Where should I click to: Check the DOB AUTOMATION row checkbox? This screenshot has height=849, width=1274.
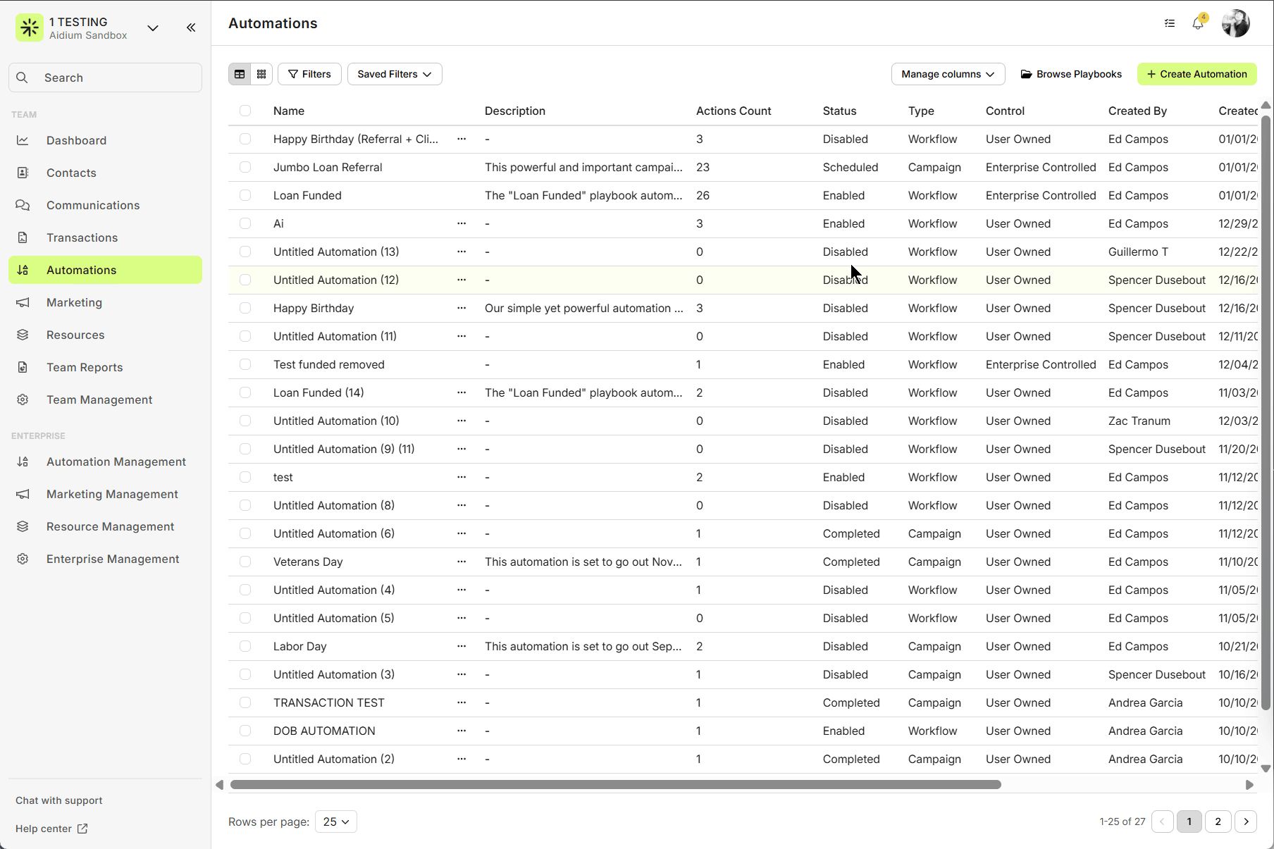point(245,731)
